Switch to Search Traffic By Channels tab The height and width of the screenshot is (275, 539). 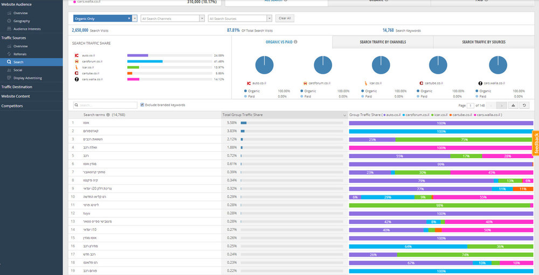pyautogui.click(x=383, y=42)
